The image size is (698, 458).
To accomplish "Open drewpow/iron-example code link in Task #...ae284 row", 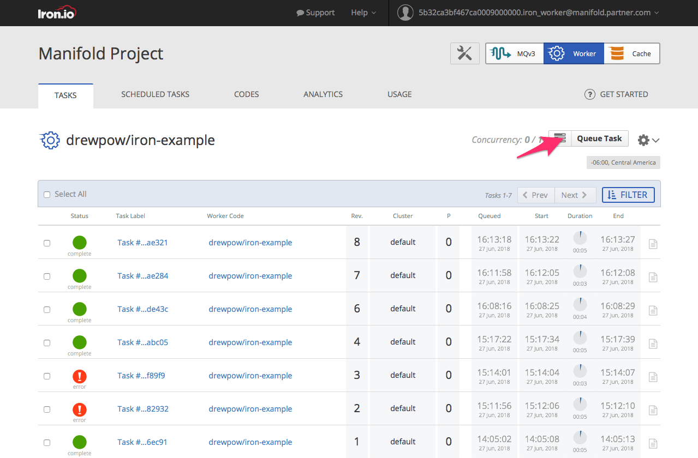I will 250,276.
